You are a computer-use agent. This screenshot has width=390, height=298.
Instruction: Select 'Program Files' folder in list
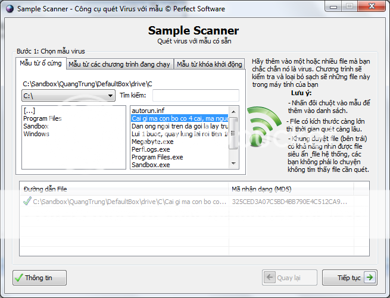point(42,118)
